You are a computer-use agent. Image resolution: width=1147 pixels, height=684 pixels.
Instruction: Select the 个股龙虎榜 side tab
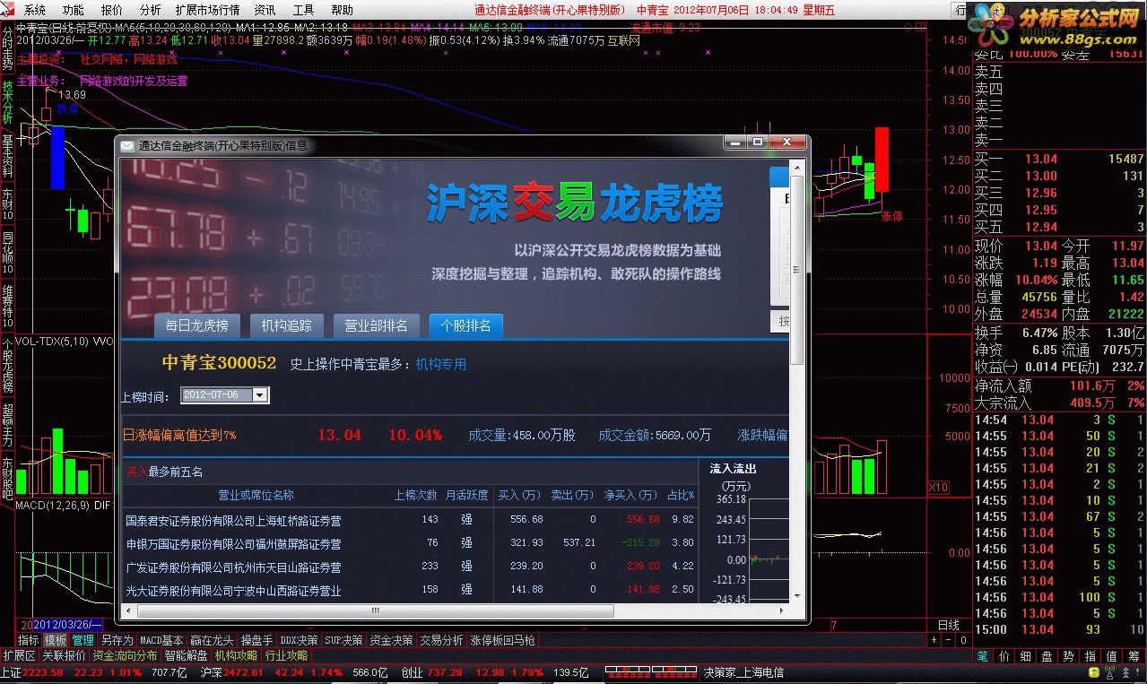7,365
